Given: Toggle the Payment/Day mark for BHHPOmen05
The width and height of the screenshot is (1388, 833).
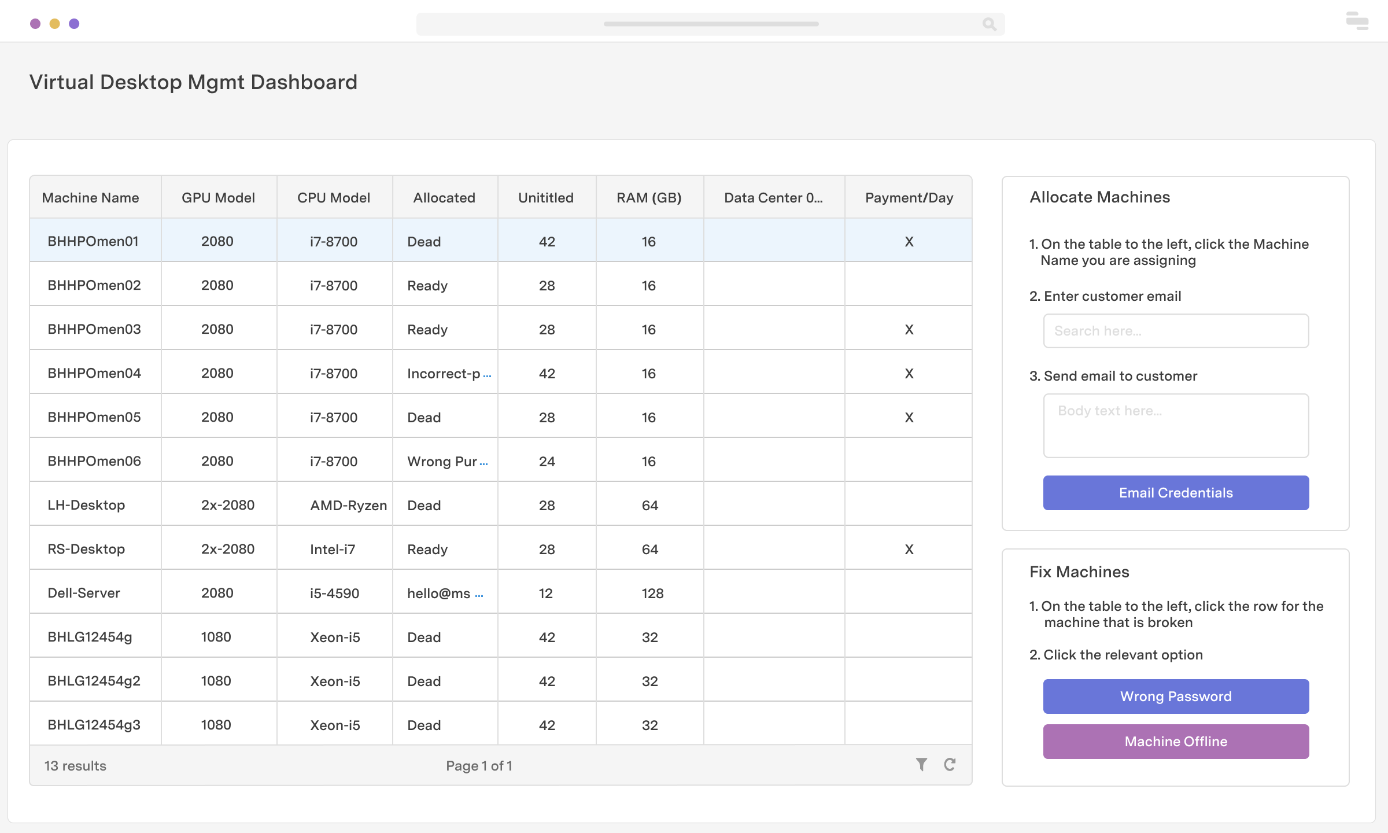Looking at the screenshot, I should tap(909, 417).
